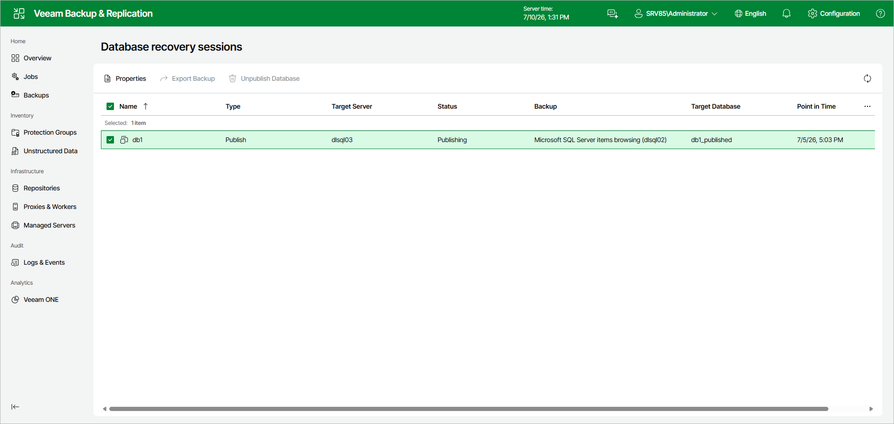Click the Export Backup button
Viewport: 894px width, 424px height.
pos(187,78)
